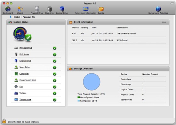176x125 pixels.
Task: Click the 'Number Present' column header
Action: pyautogui.click(x=150, y=74)
